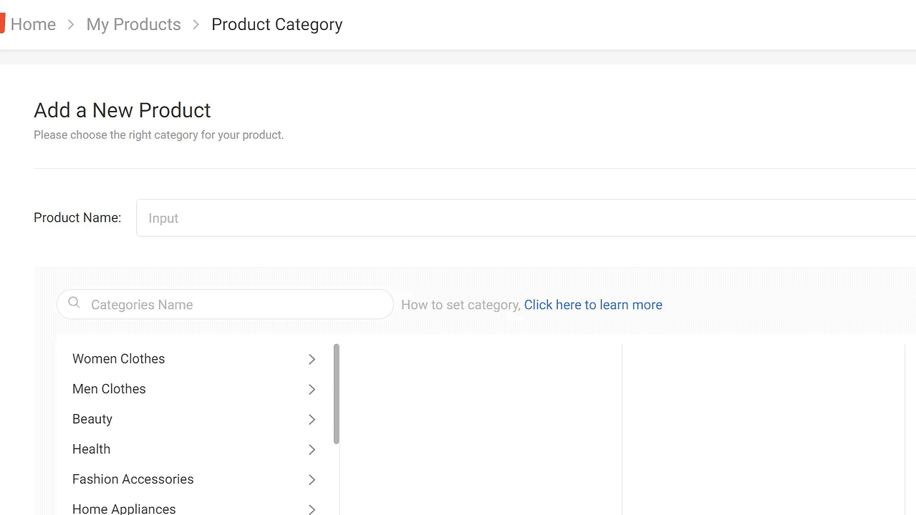Select the Women Clothes category
Screen dimensions: 916x515
(118, 359)
